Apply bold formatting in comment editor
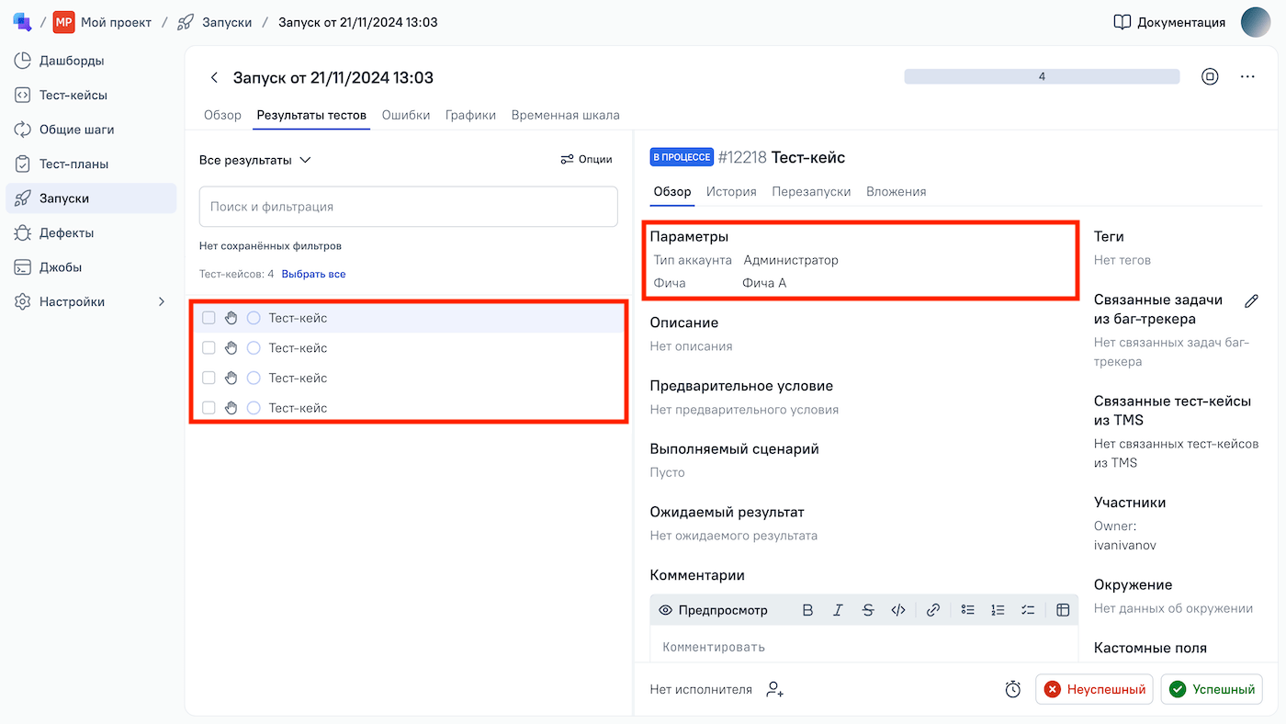Screen dimensions: 1286x724 pyautogui.click(x=807, y=610)
